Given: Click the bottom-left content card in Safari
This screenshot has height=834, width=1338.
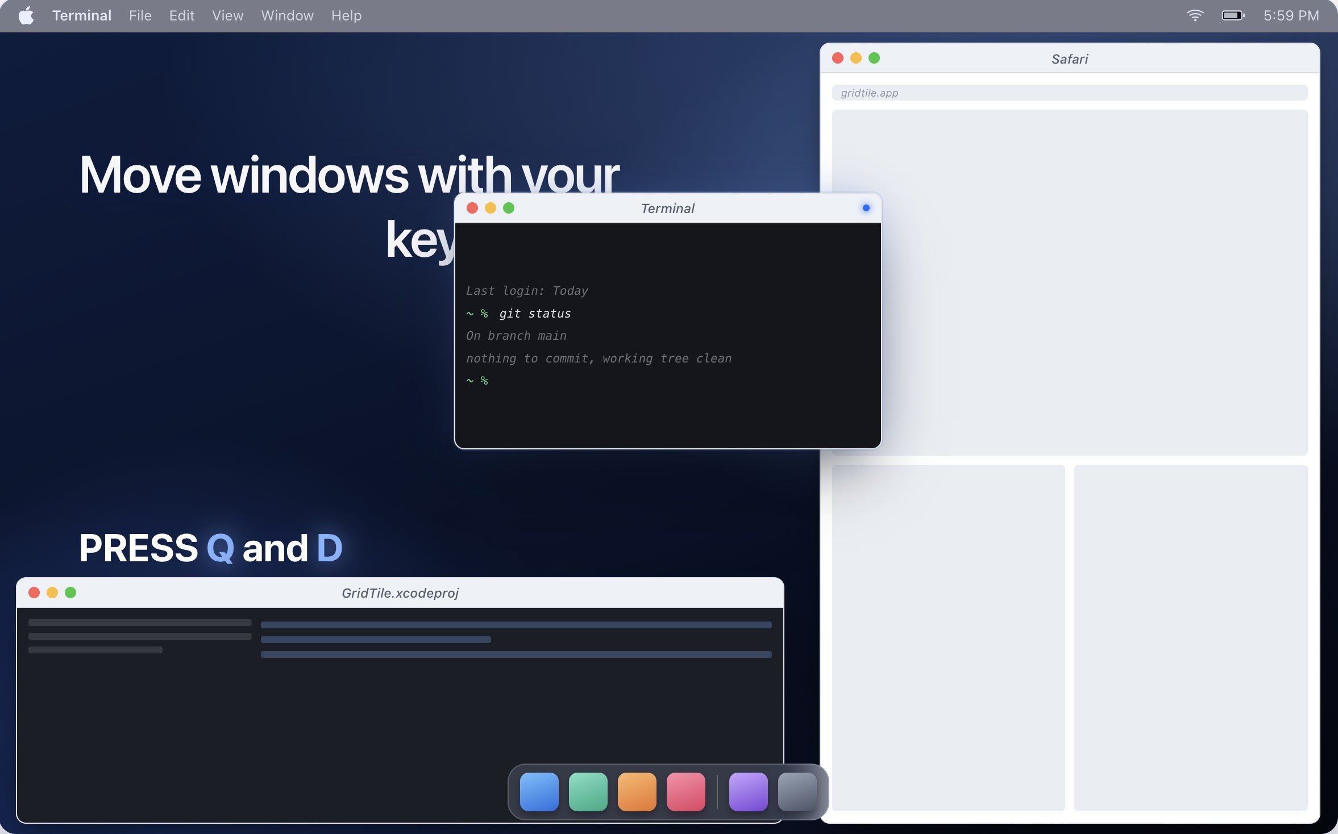Looking at the screenshot, I should pos(949,638).
